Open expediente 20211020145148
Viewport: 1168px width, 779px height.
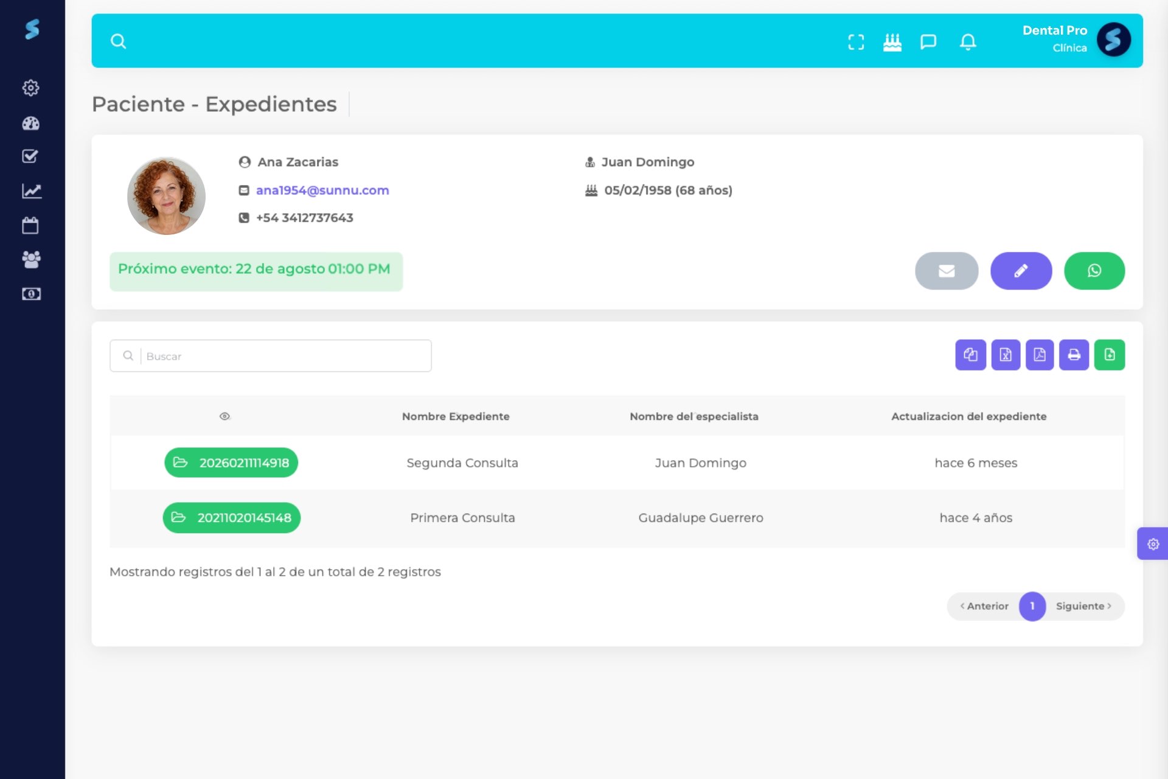(231, 517)
